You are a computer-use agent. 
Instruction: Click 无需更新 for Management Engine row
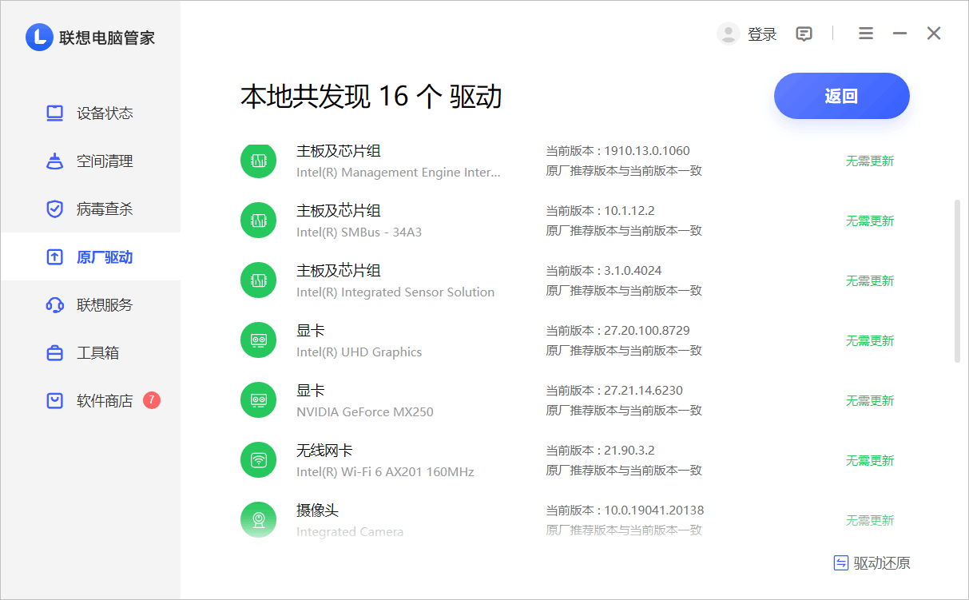click(x=870, y=161)
